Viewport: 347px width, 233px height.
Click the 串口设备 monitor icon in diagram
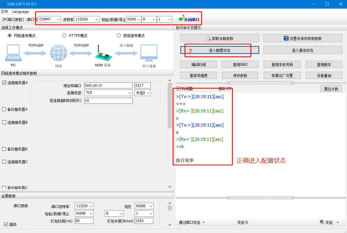[149, 53]
